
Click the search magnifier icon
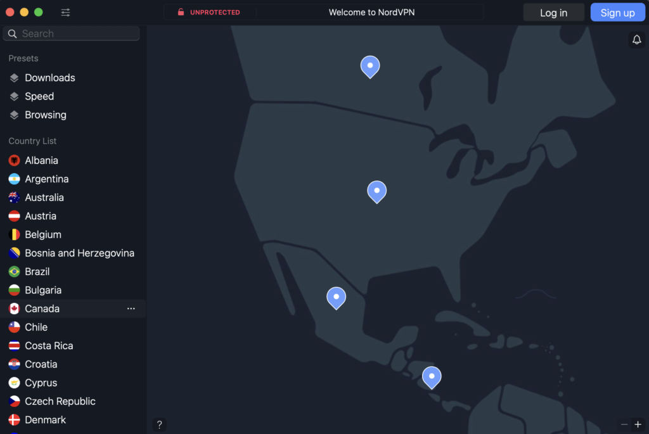tap(13, 34)
